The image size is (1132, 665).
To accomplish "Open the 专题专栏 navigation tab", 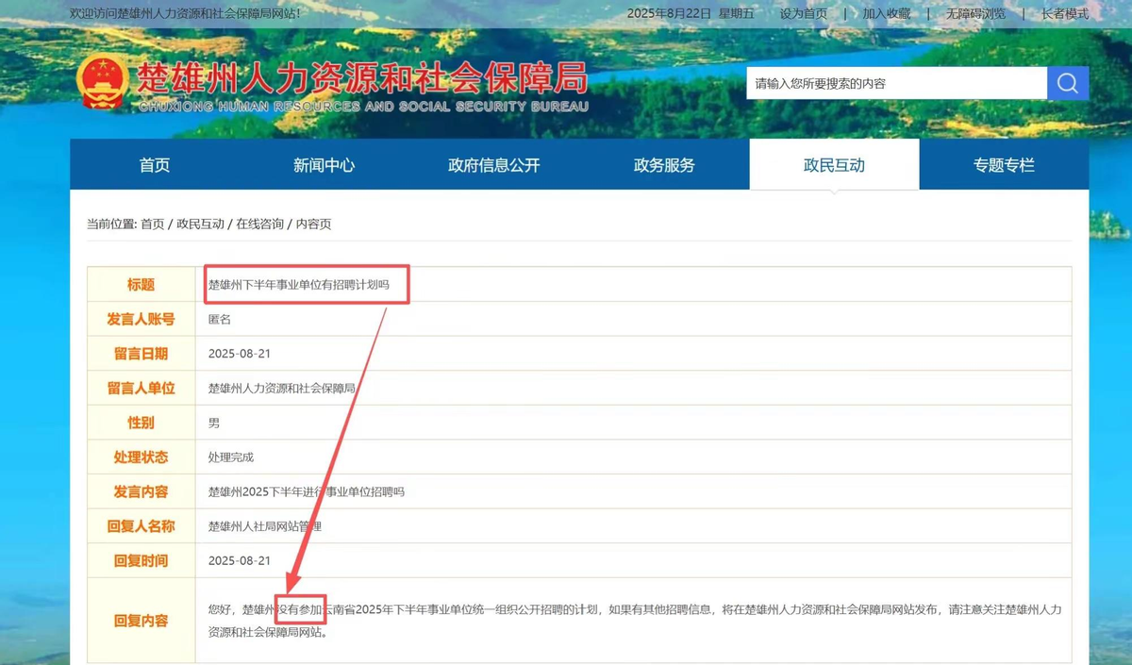I will [x=1004, y=165].
